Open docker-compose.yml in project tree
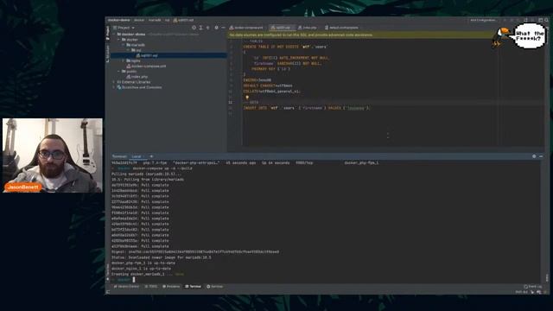The height and width of the screenshot is (311, 553). 146,66
